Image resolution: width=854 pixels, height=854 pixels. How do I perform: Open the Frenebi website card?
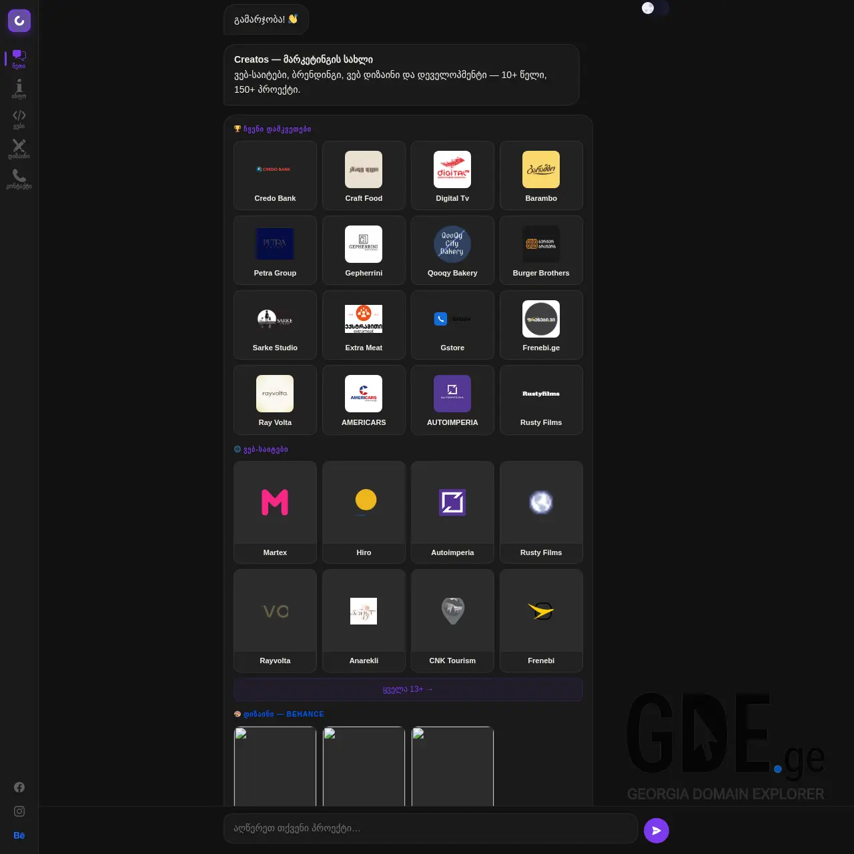coord(541,620)
